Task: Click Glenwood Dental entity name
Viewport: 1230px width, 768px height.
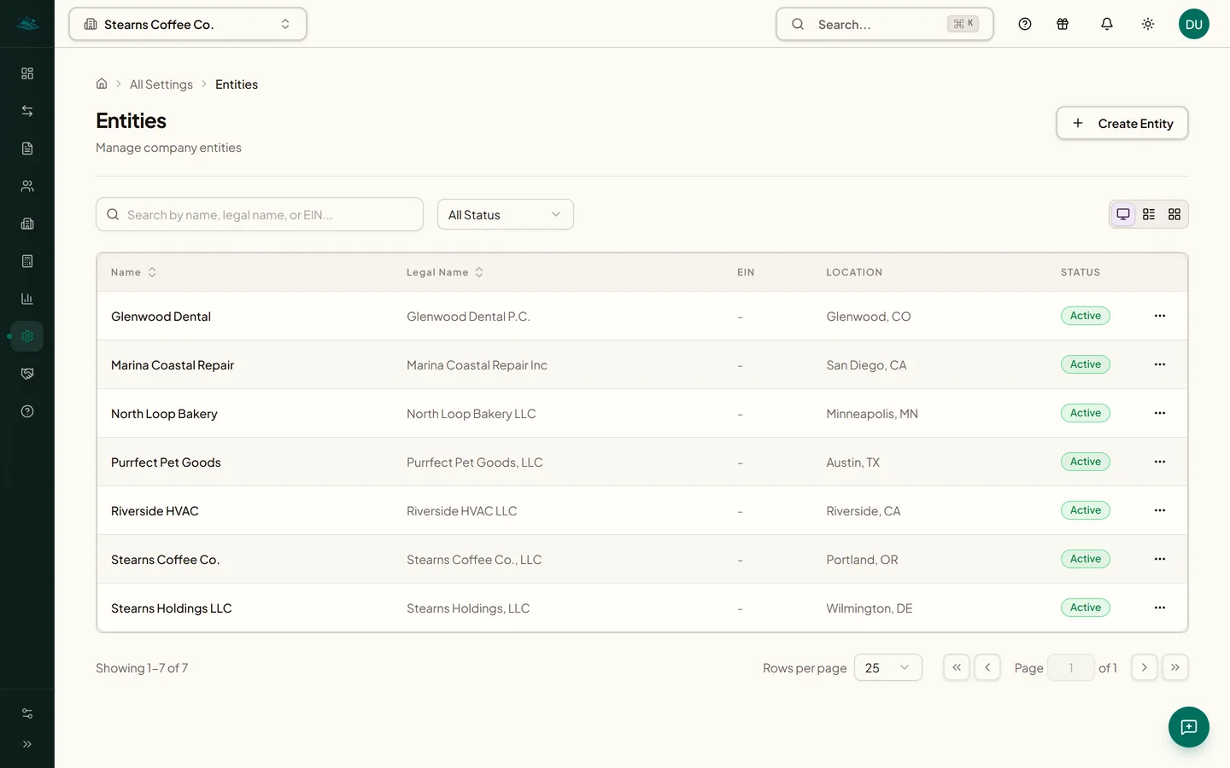Action: 161,317
